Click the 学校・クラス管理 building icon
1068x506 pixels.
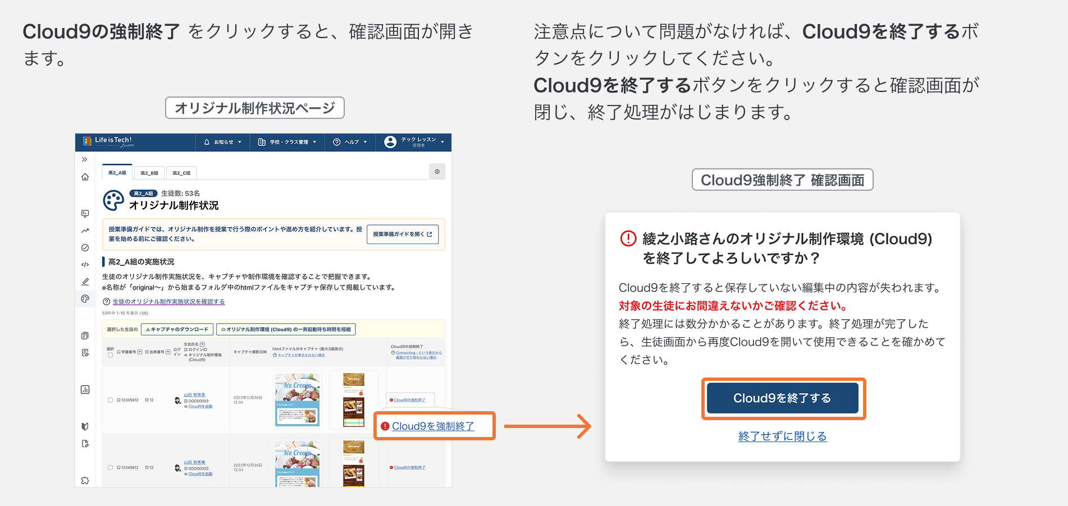[x=262, y=142]
